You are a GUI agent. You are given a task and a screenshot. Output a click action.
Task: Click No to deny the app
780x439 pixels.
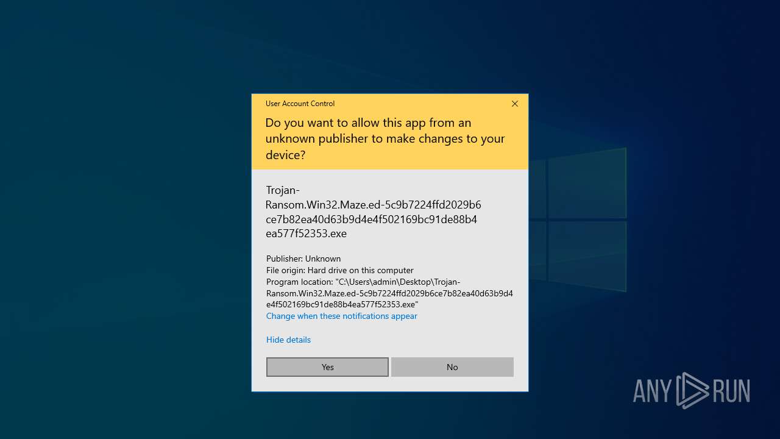[x=452, y=367]
